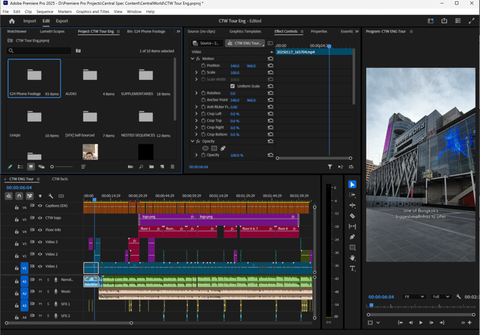Mute the Music audio track
This screenshot has width=480, height=335.
[41, 292]
